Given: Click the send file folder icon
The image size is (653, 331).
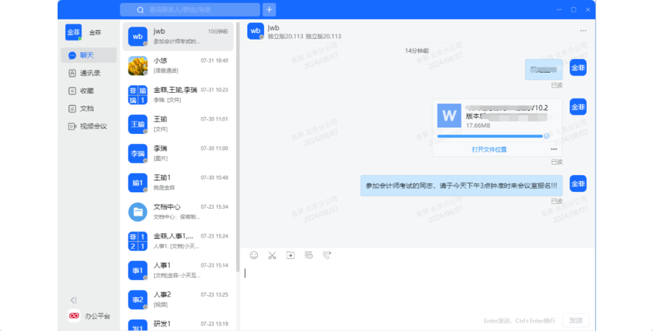Looking at the screenshot, I should (x=290, y=255).
